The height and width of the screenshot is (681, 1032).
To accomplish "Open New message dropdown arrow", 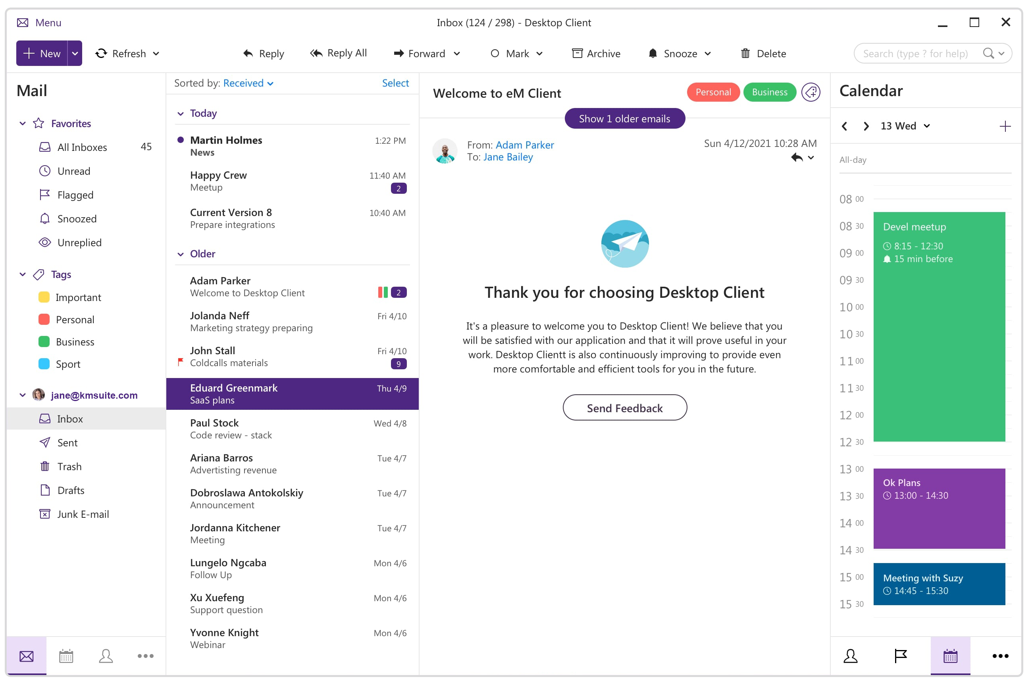I will tap(75, 54).
